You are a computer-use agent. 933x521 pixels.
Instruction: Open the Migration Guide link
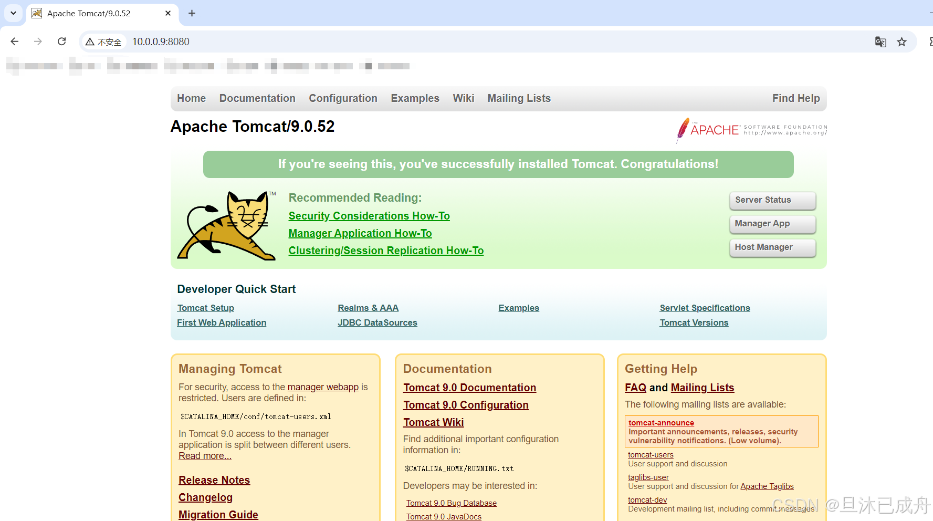point(218,515)
